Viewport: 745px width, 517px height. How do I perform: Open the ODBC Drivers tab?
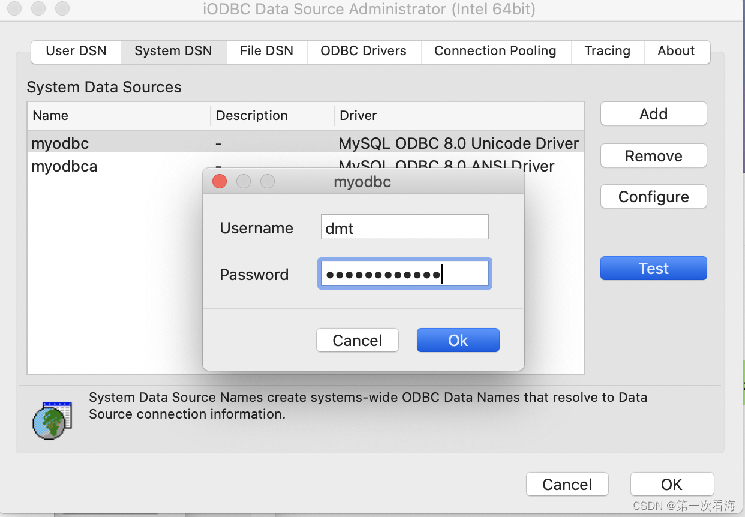click(x=364, y=52)
